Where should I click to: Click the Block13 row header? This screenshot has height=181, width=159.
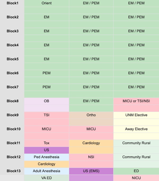[14, 171]
